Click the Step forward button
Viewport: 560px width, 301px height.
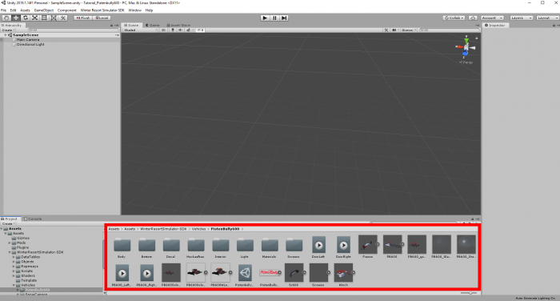[284, 18]
